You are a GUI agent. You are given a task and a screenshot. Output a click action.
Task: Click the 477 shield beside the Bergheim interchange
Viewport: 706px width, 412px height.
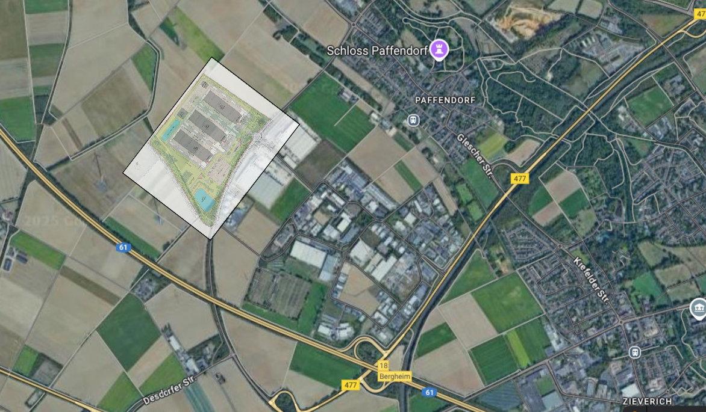351,385
